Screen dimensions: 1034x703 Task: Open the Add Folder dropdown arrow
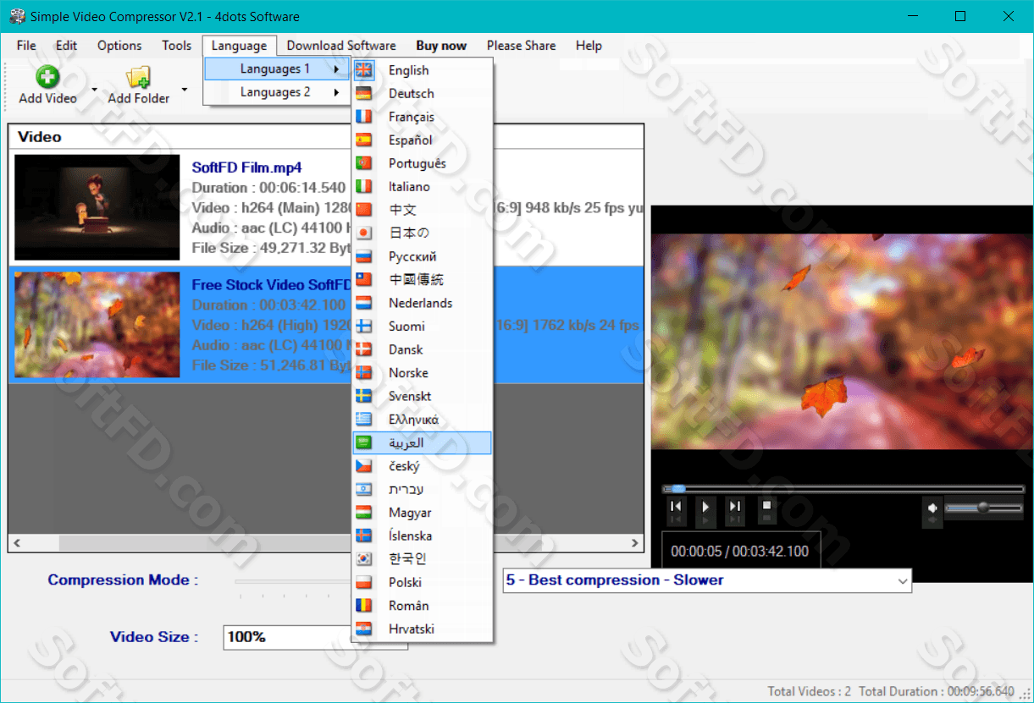tap(184, 89)
